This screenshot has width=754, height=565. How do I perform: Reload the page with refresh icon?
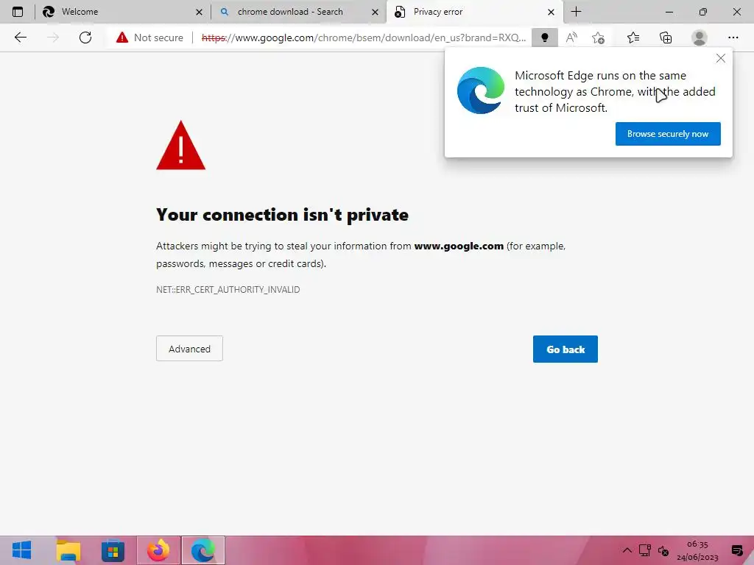tap(85, 38)
